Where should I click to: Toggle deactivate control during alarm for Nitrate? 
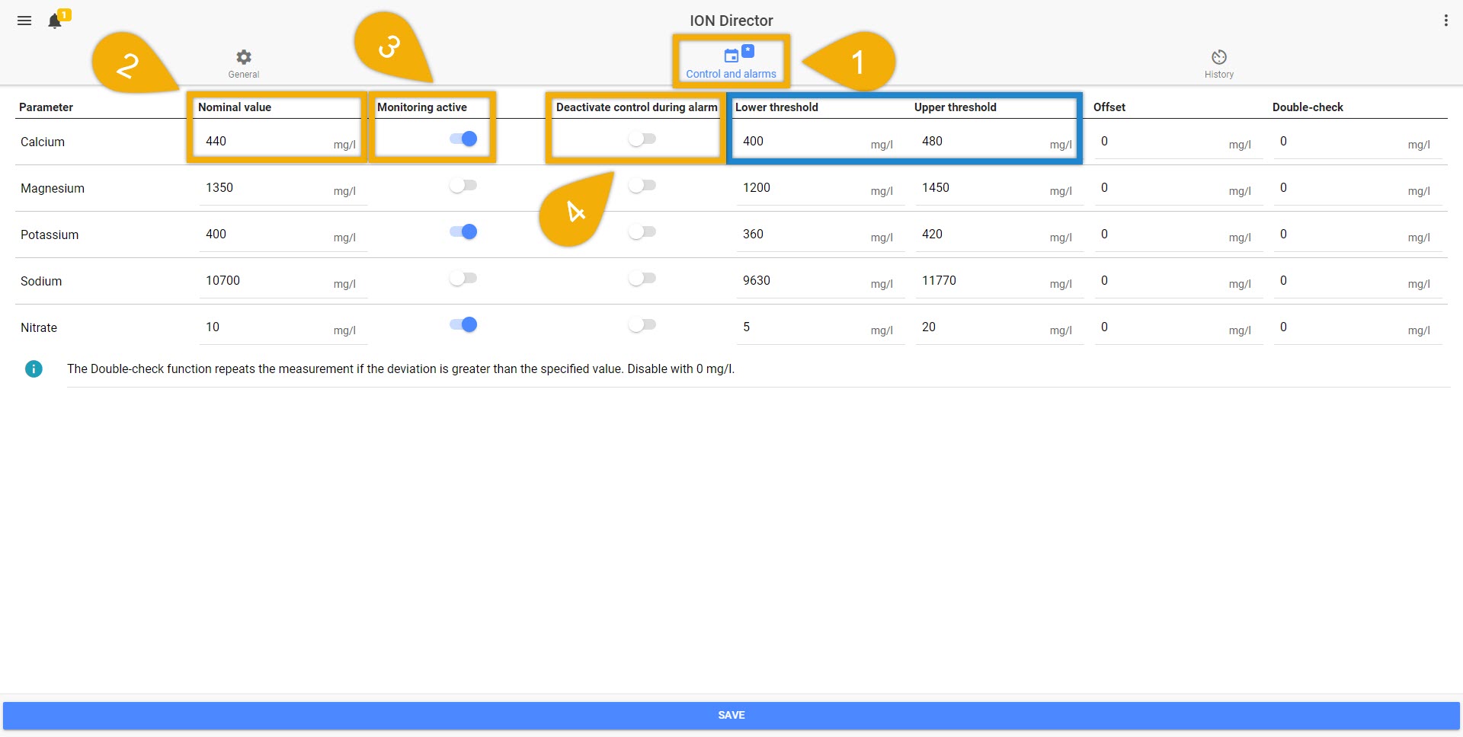pyautogui.click(x=642, y=324)
